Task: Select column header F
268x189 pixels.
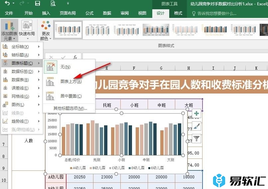Action: click(134, 68)
